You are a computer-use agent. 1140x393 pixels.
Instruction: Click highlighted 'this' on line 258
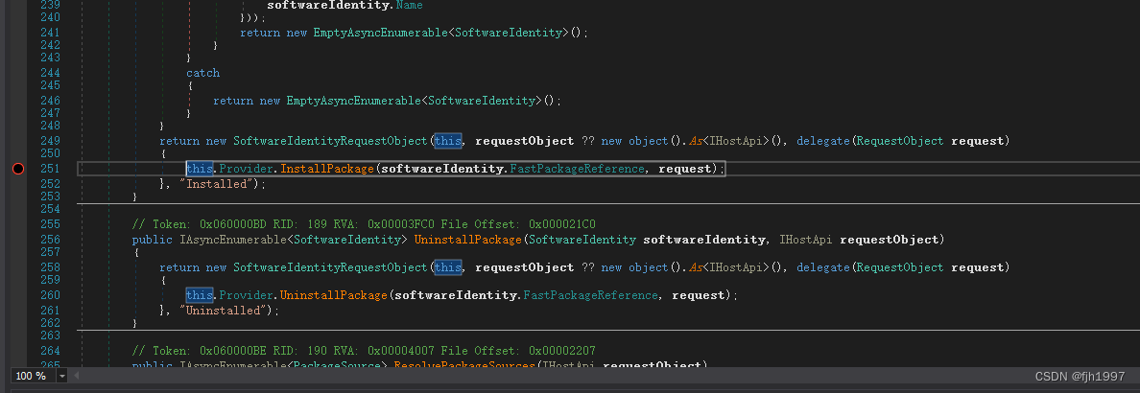click(448, 267)
